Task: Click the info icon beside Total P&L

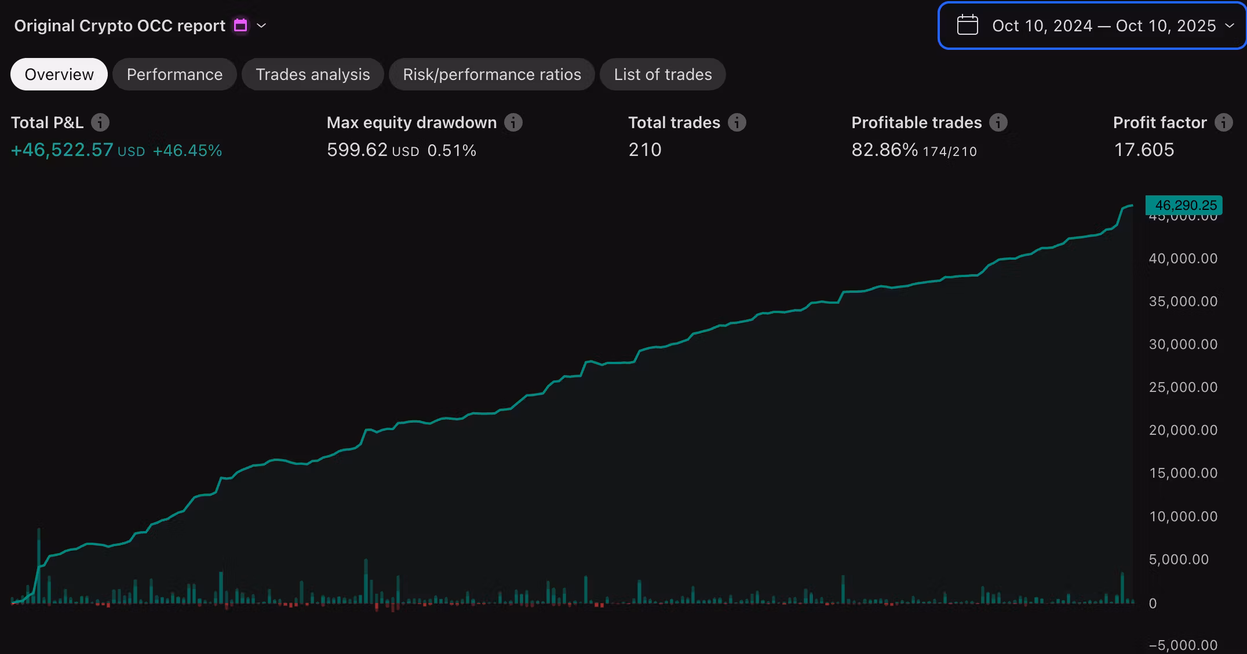Action: (x=100, y=122)
